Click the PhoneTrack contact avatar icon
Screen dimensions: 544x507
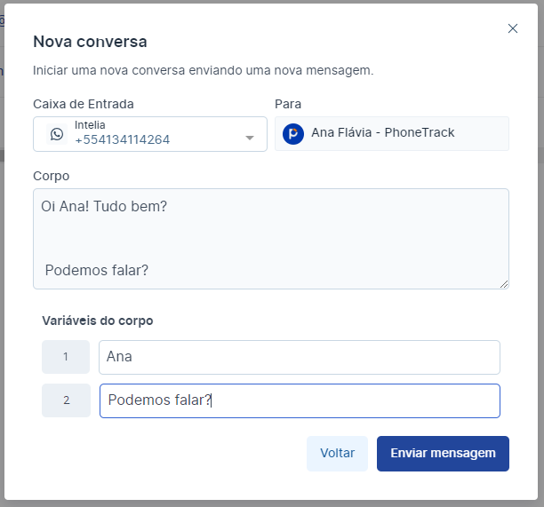[292, 134]
